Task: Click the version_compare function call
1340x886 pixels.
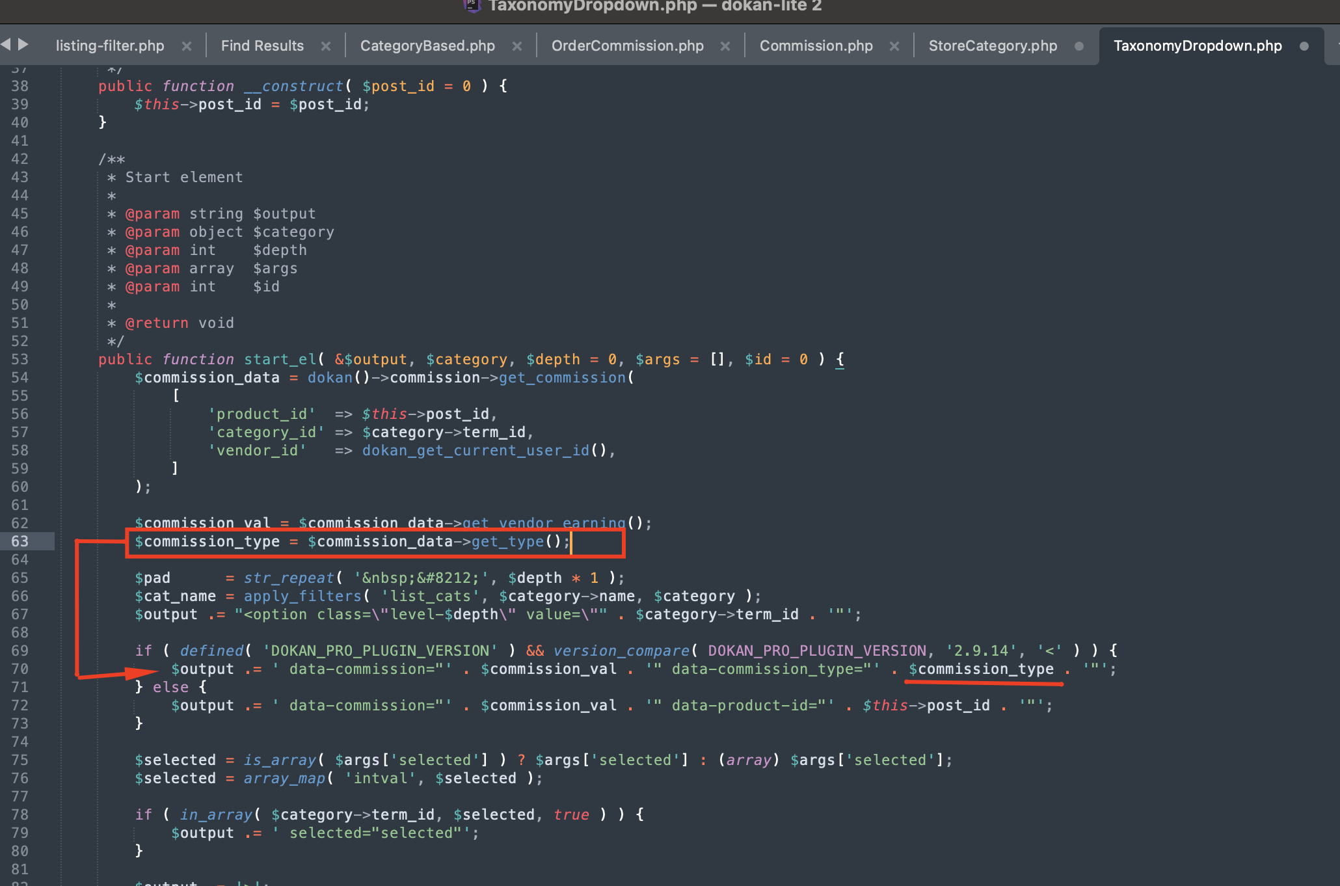Action: pyautogui.click(x=621, y=651)
